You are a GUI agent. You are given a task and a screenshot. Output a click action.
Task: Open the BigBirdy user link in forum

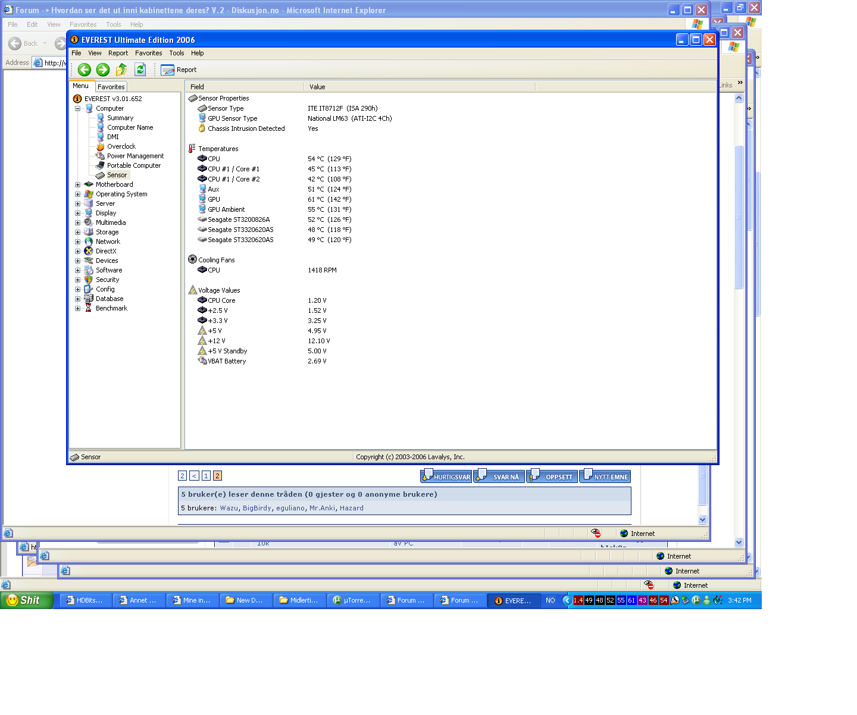(x=257, y=508)
